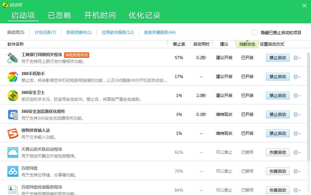Viewport: 311px width, 195px height.
Task: Restore startup for 百度网盘
Action: [277, 171]
